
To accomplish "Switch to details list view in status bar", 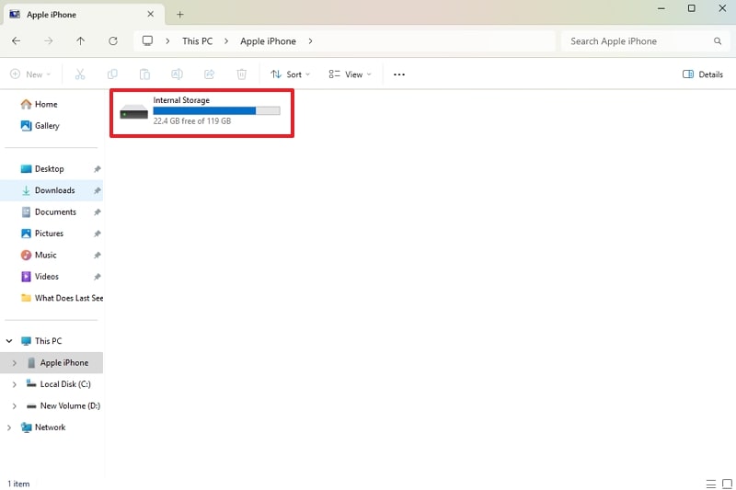I will tap(711, 484).
